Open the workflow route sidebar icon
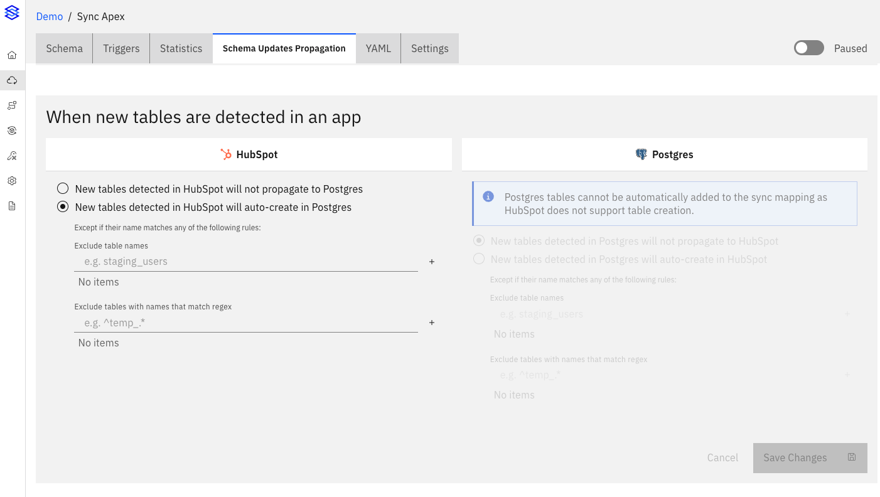 click(12, 105)
